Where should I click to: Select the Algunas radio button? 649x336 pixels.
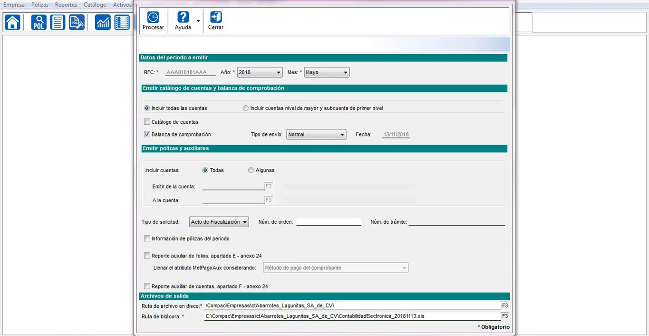tap(251, 170)
